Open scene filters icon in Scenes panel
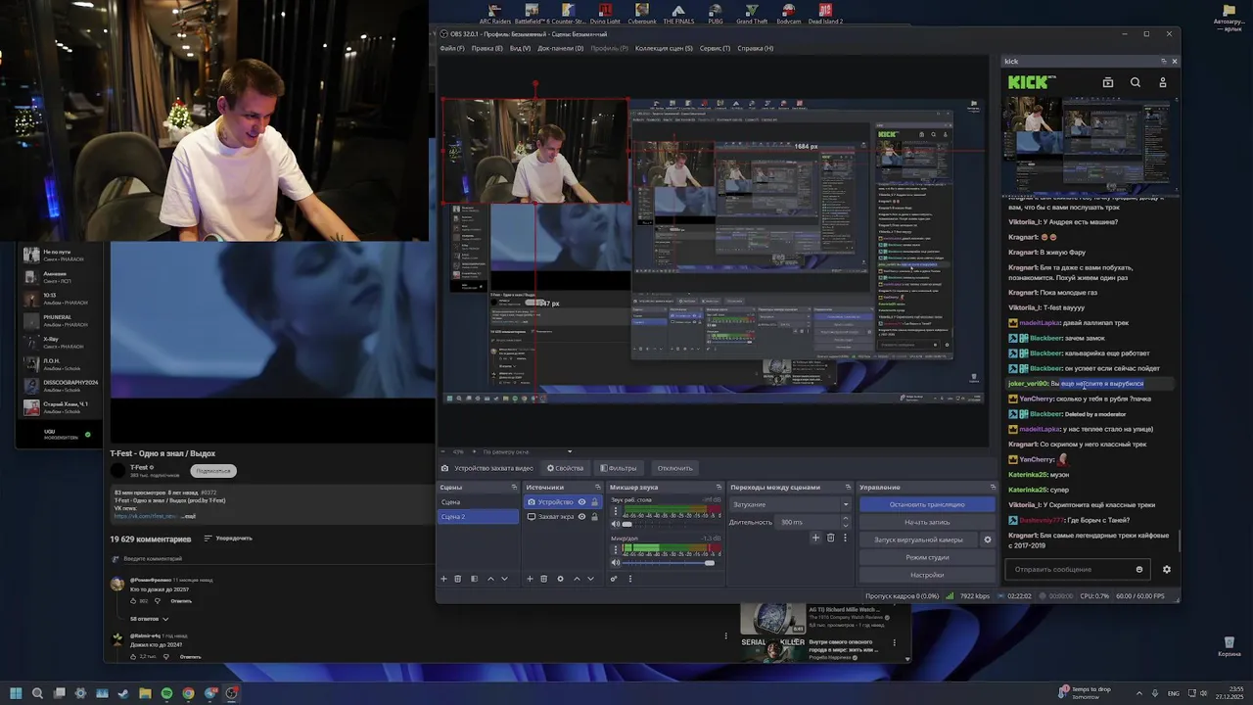The image size is (1253, 705). click(x=475, y=579)
